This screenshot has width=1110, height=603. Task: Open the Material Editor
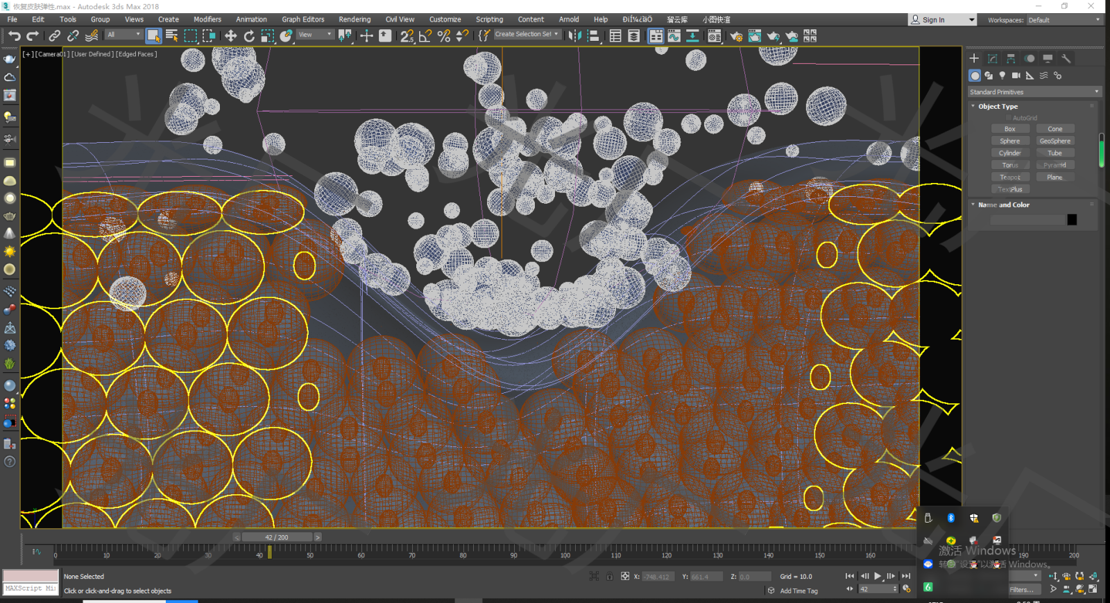715,35
